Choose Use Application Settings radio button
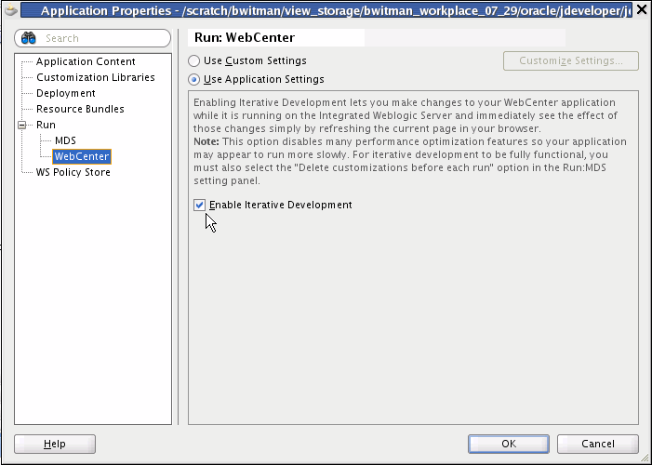The width and height of the screenshot is (652, 465). (x=193, y=79)
